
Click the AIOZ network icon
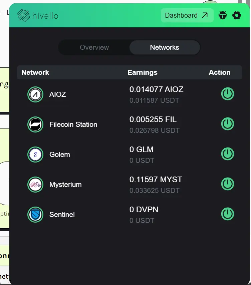pos(35,94)
